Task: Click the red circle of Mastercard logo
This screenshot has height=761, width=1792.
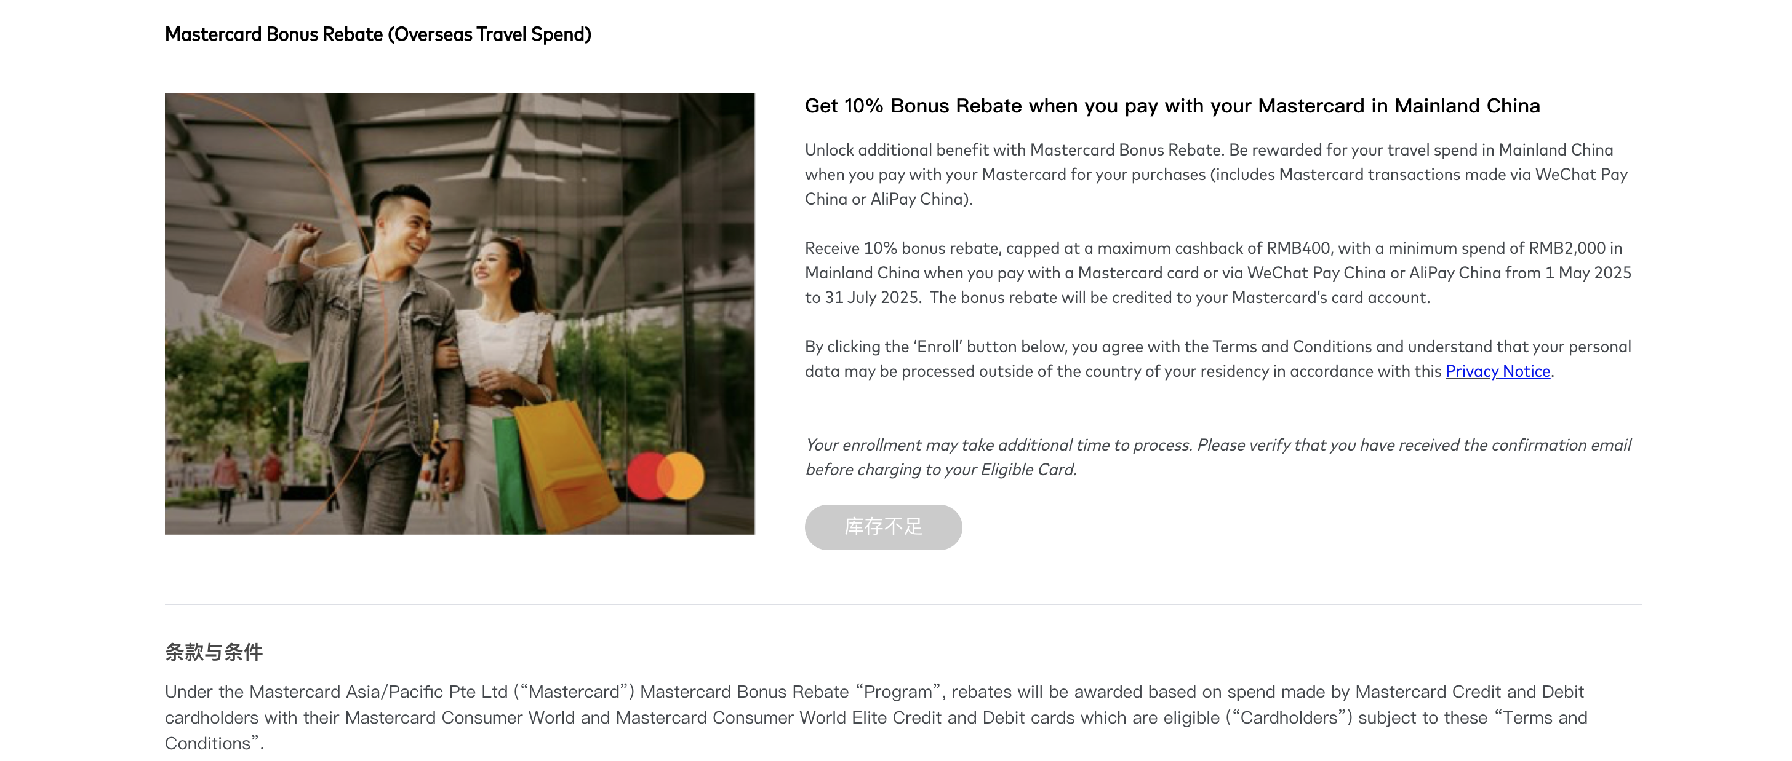Action: tap(646, 475)
